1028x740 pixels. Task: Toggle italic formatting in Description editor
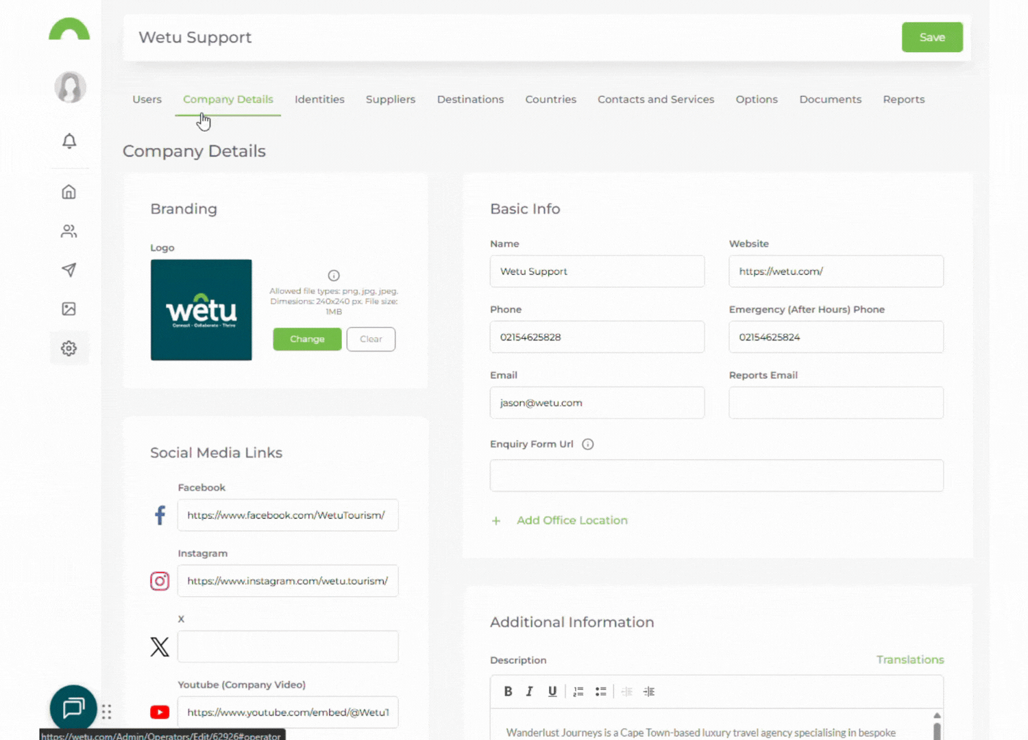(529, 691)
